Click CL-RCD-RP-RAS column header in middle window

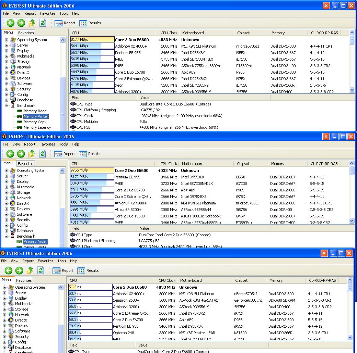tap(324, 164)
